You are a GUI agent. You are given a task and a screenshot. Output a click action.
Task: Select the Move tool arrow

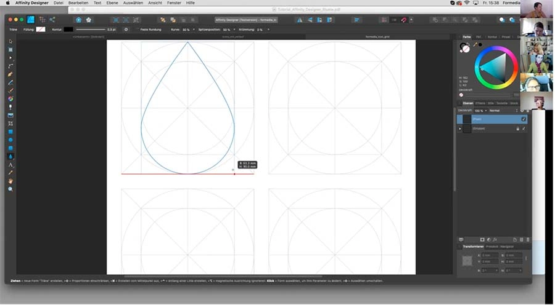pyautogui.click(x=10, y=41)
